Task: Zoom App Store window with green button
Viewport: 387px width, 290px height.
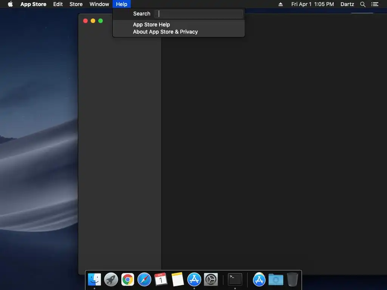Action: [x=101, y=21]
